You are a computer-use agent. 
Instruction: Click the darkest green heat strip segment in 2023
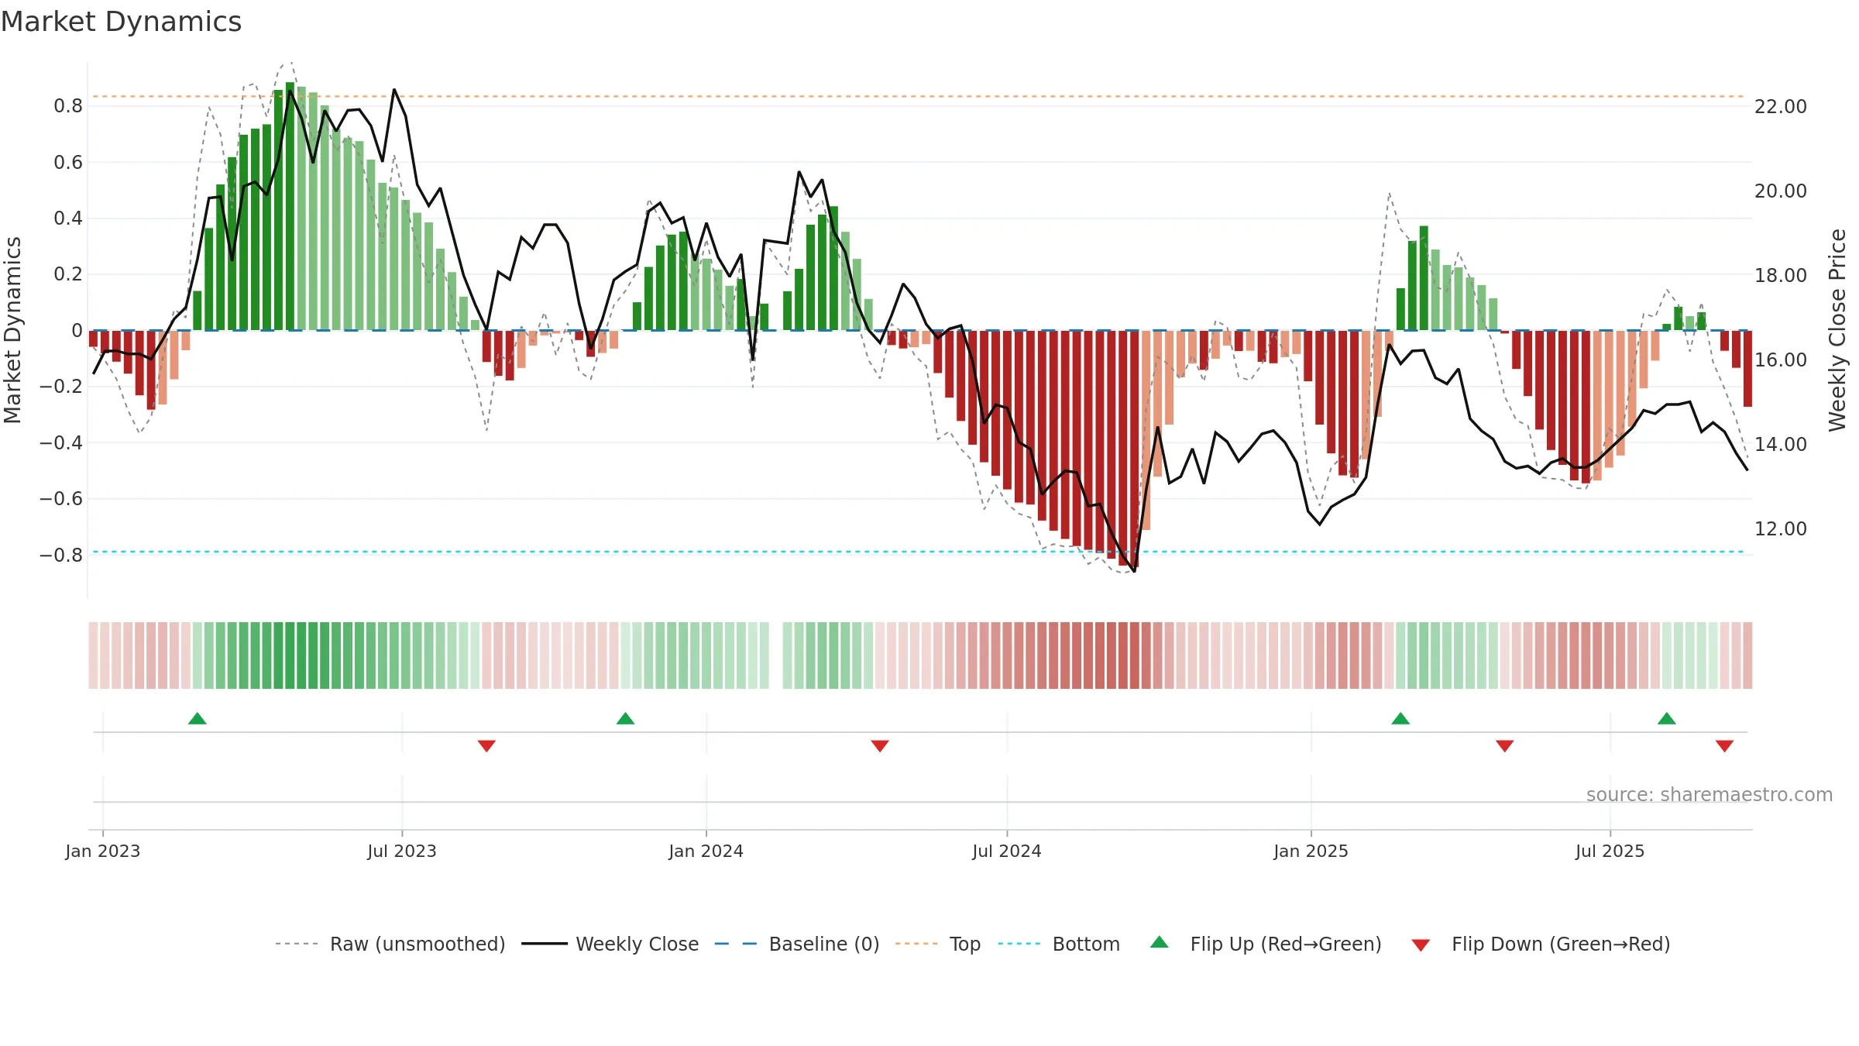tap(290, 655)
